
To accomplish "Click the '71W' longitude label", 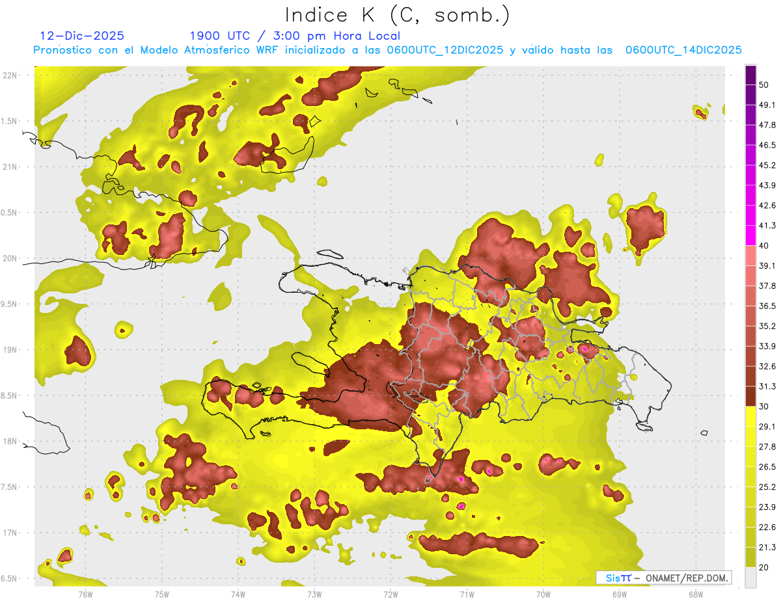I will click(467, 594).
